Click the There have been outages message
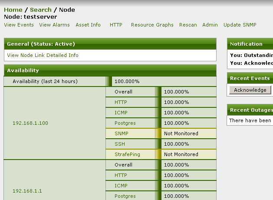273x200 pixels. pyautogui.click(x=250, y=120)
